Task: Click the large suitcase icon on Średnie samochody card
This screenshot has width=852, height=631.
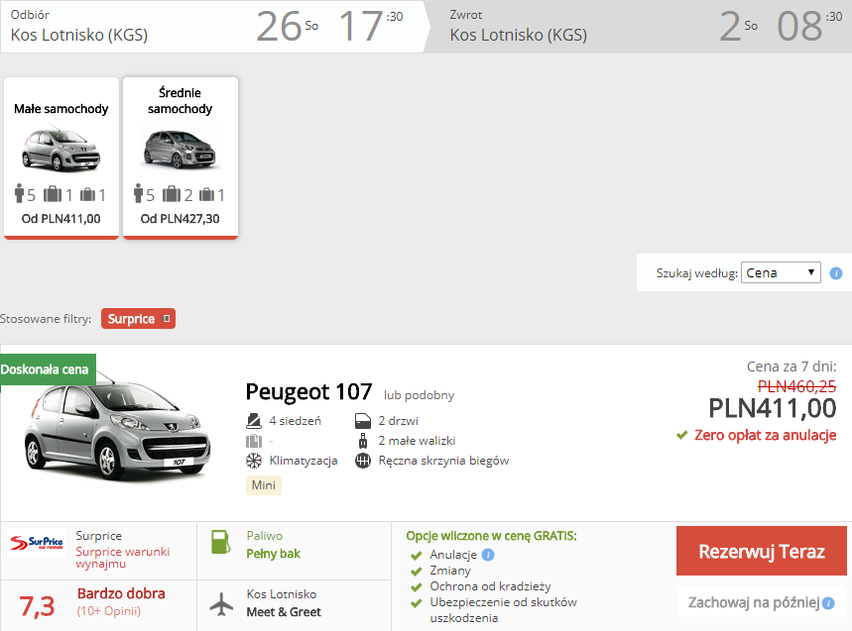Action: pyautogui.click(x=172, y=194)
